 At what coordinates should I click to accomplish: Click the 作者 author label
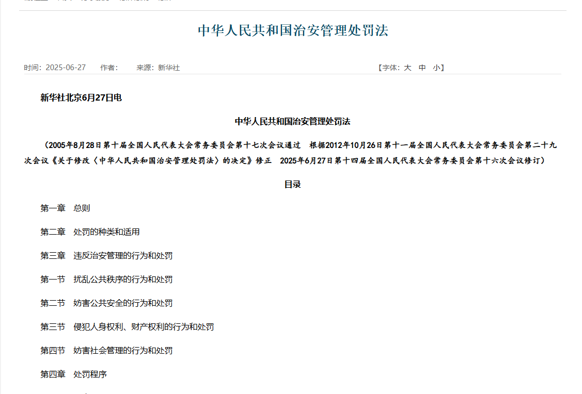click(x=109, y=68)
